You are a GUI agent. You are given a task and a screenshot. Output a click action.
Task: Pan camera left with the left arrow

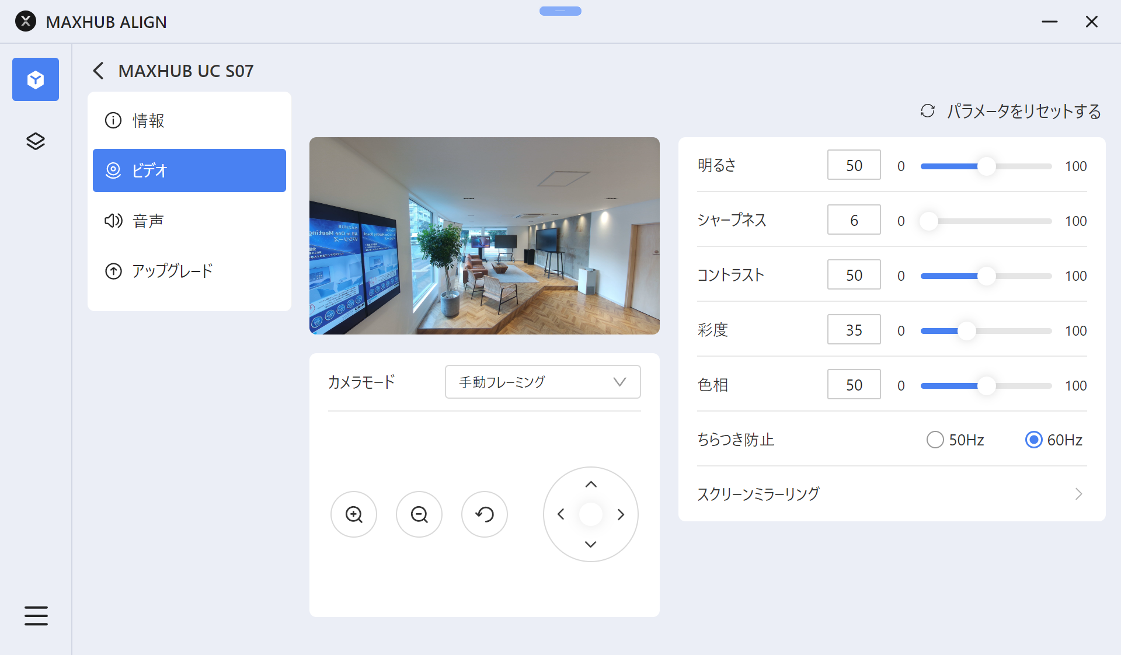pos(561,514)
